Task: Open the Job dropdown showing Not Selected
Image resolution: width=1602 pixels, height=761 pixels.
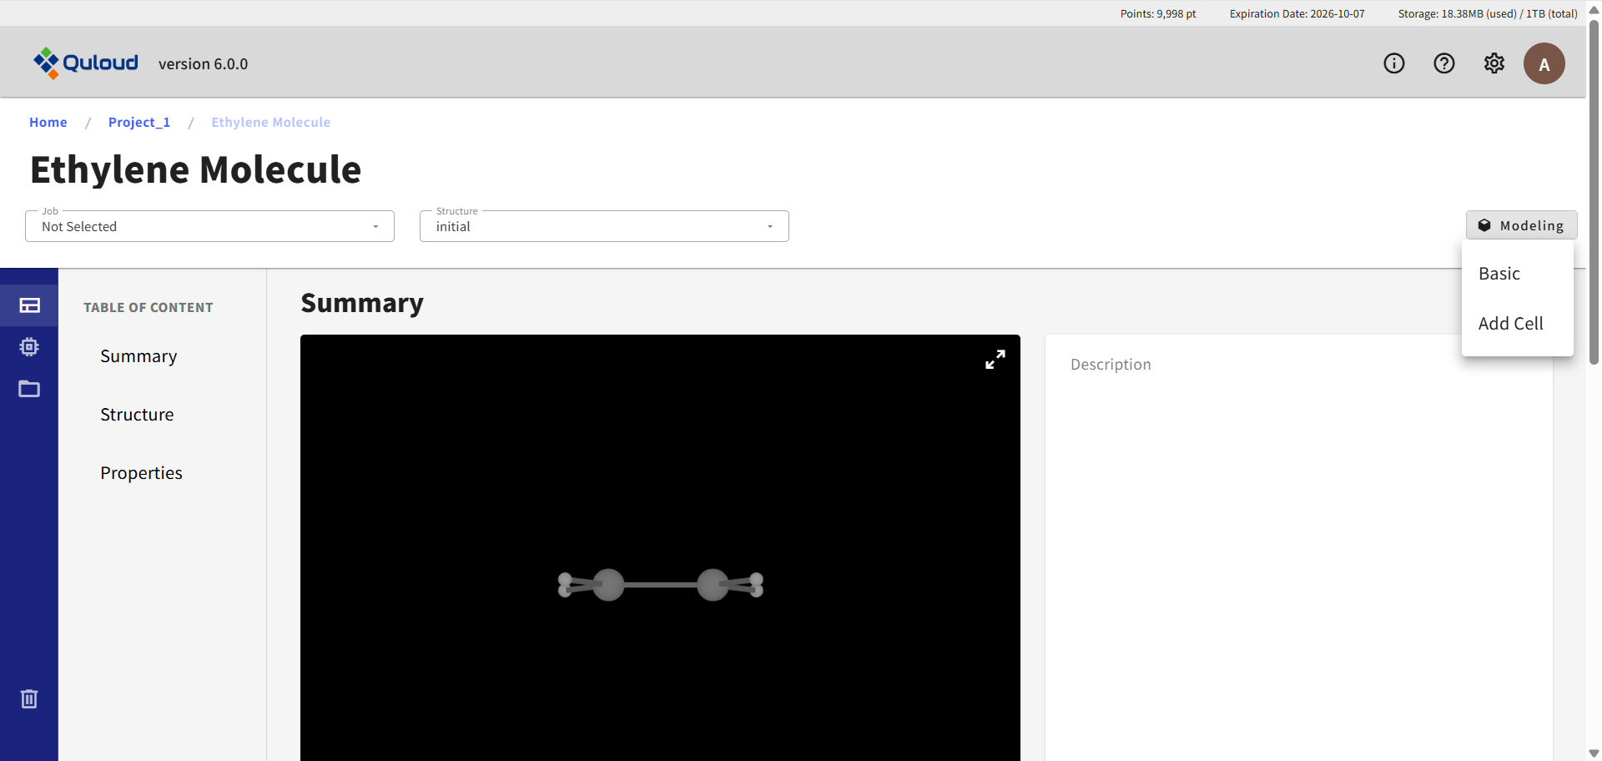Action: (209, 226)
